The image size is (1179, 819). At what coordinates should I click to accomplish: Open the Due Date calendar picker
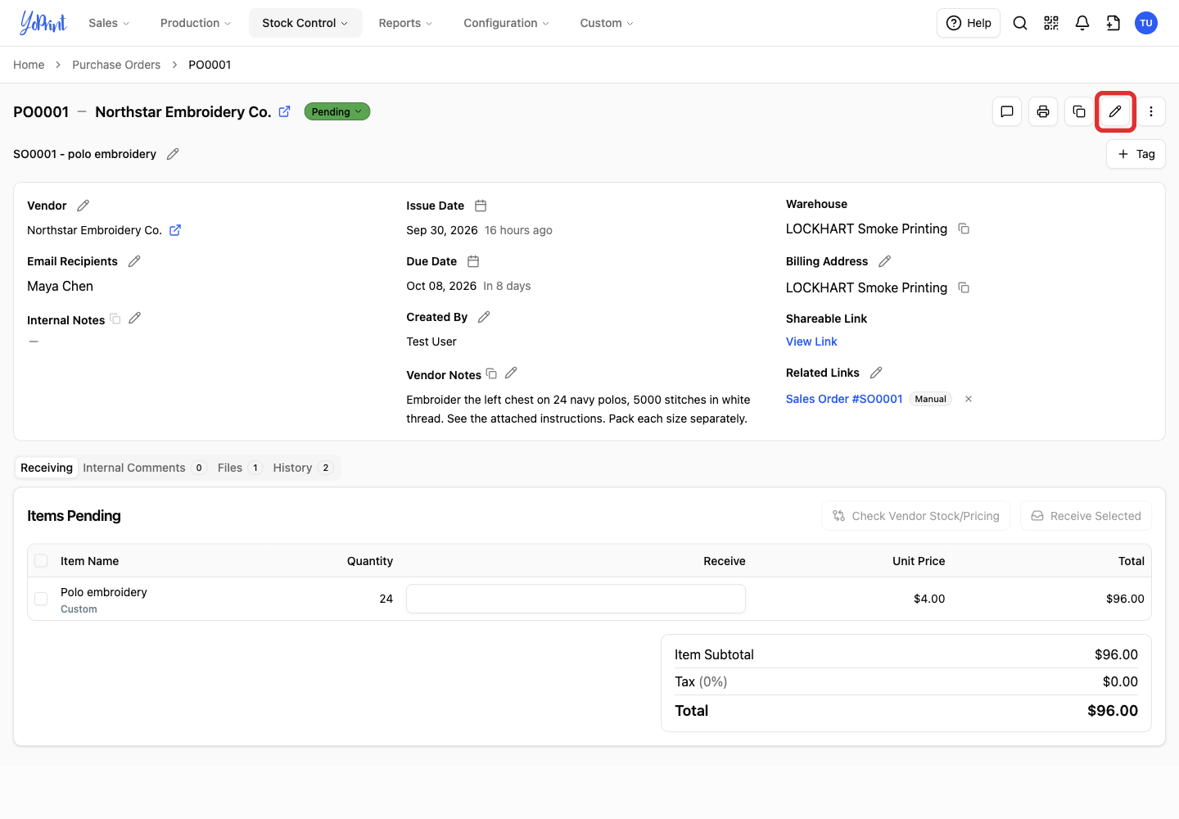click(x=473, y=261)
